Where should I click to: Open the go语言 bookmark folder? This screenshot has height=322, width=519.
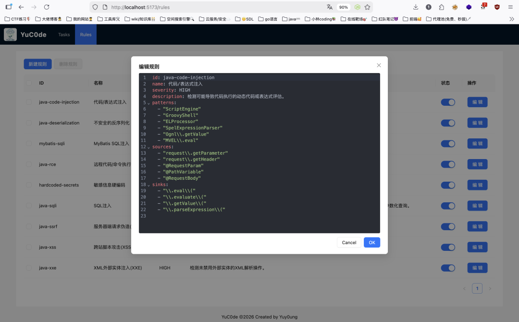[267, 19]
